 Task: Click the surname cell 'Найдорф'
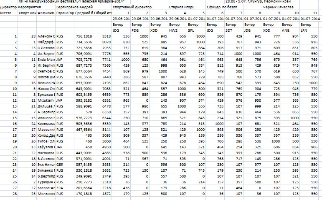[x=46, y=42]
